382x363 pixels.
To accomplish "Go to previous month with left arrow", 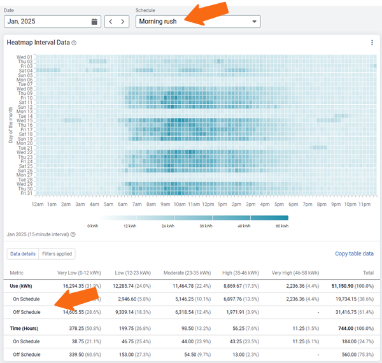I will (110, 22).
